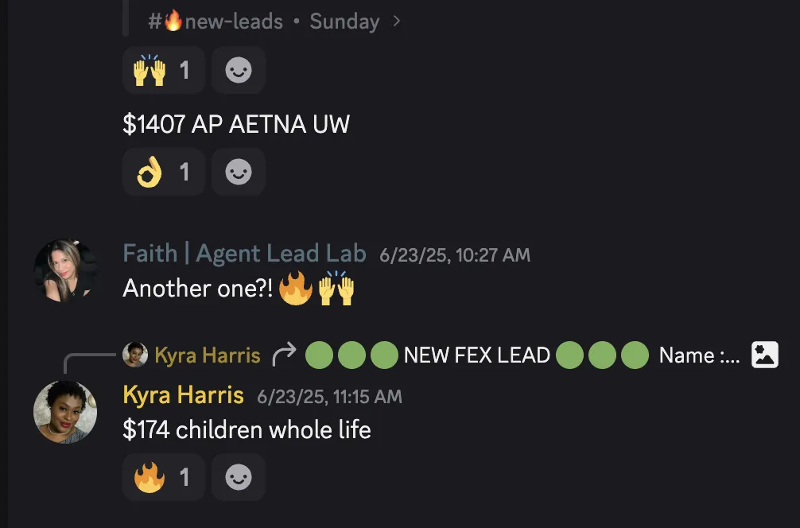Image resolution: width=800 pixels, height=528 pixels.
Task: Open Kyra Harris large profile avatar
Action: point(64,412)
